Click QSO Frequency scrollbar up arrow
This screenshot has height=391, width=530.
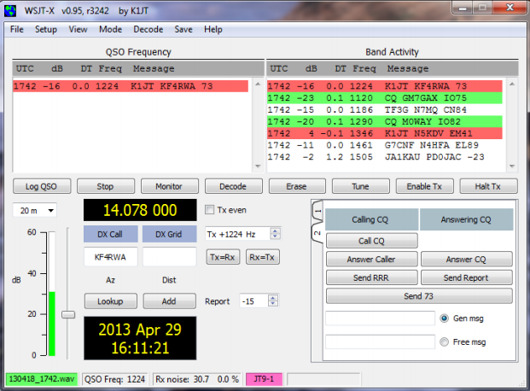(258, 84)
